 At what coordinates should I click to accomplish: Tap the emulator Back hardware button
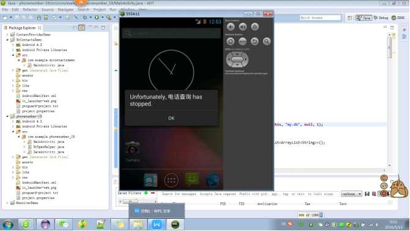click(255, 42)
